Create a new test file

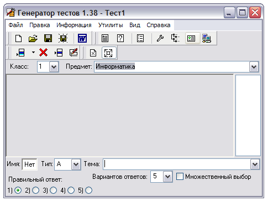[x=18, y=39]
